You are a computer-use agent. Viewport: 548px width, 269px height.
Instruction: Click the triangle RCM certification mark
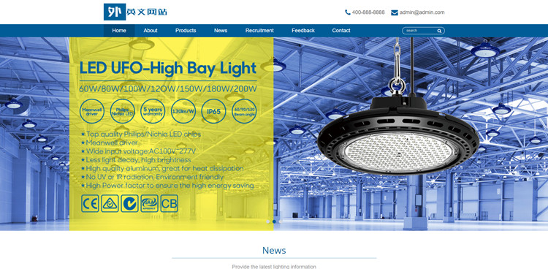pos(110,204)
